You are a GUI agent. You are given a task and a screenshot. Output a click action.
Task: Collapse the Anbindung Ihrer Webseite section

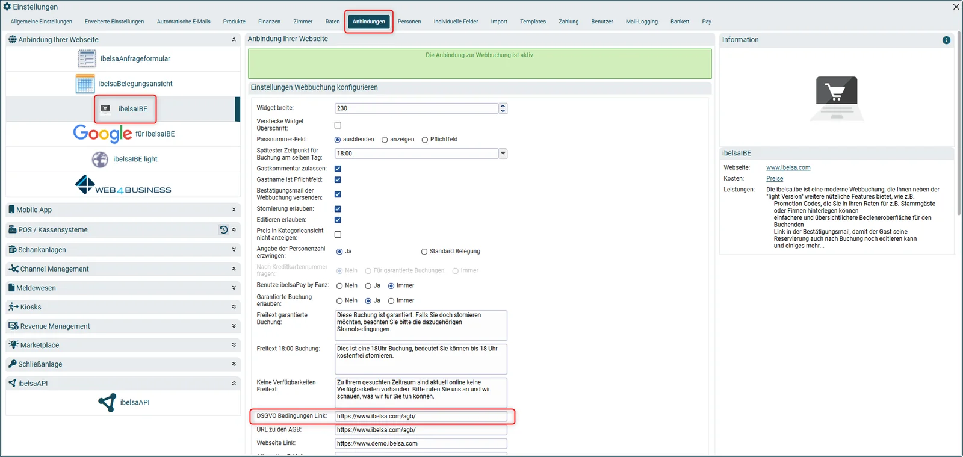click(x=234, y=40)
